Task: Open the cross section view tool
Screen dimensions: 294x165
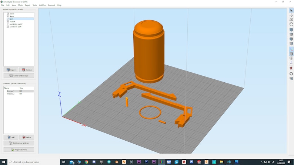Action: point(291,68)
